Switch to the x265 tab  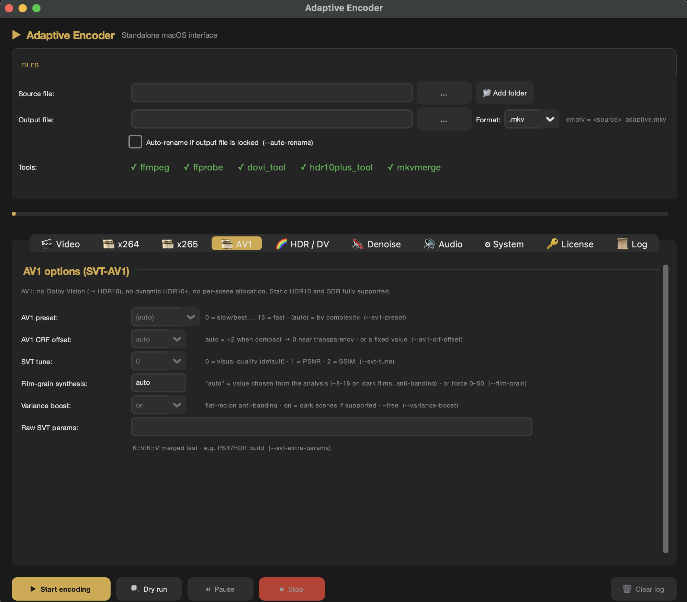[x=180, y=244]
